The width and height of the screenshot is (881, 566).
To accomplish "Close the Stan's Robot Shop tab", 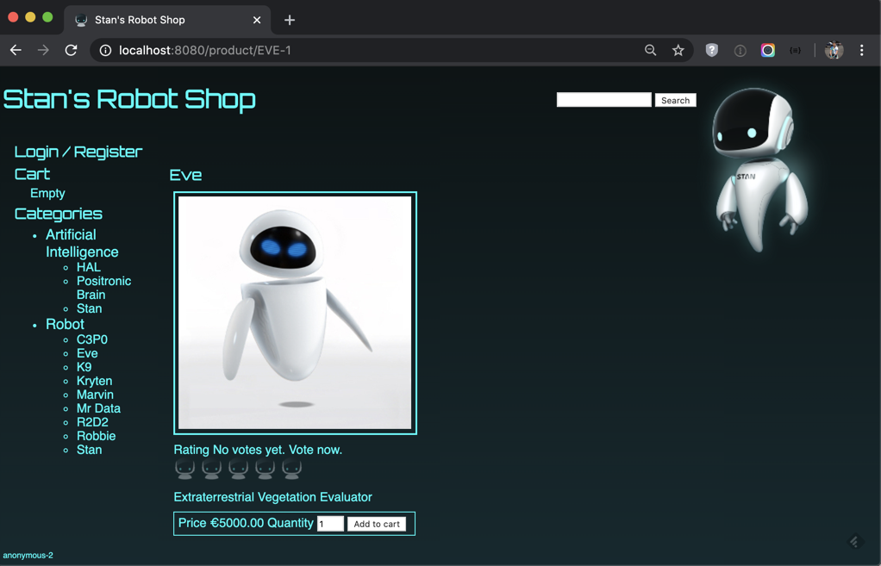I will (257, 20).
